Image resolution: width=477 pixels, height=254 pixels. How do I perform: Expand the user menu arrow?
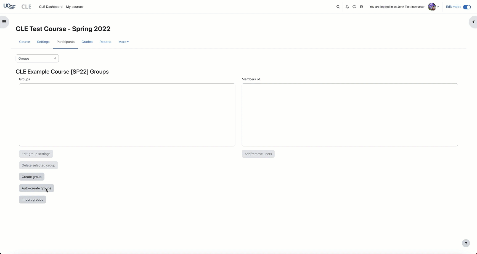point(438,7)
